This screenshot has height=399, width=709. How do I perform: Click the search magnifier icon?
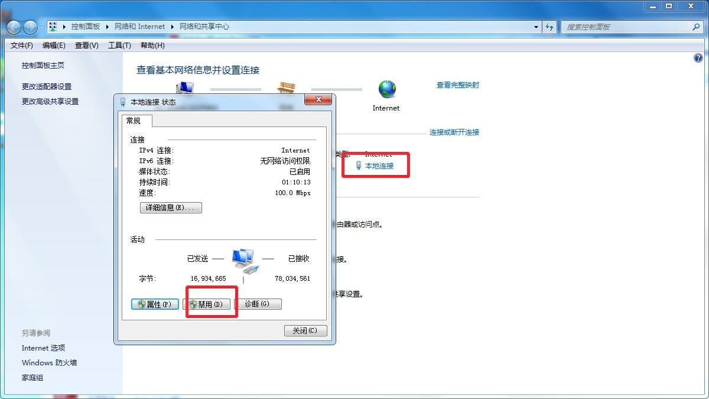(x=695, y=27)
